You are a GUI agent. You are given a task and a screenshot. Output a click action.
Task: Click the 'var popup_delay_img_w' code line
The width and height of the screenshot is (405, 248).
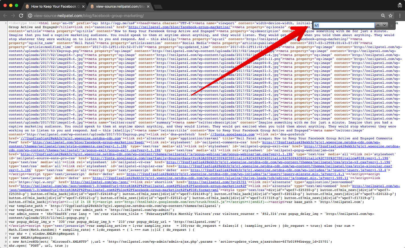pyautogui.click(x=114, y=222)
